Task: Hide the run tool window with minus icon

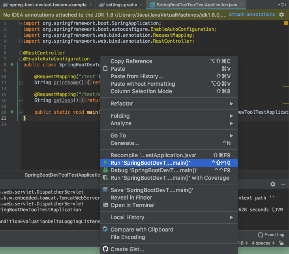Action: [x=283, y=184]
